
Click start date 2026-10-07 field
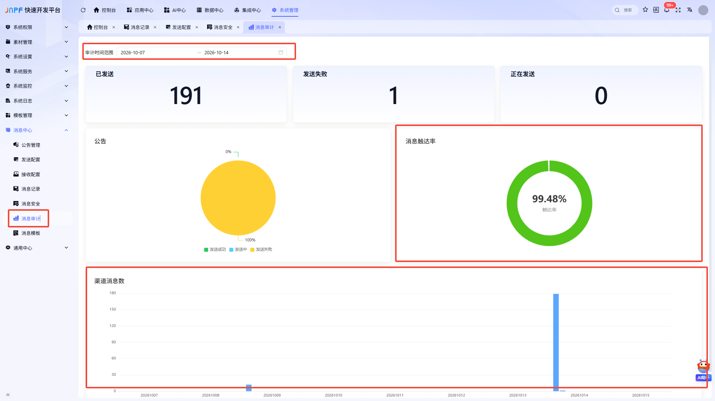156,52
